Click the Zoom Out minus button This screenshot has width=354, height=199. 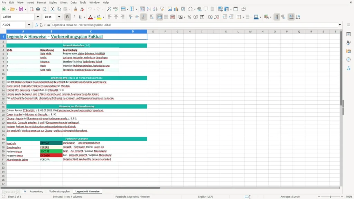(319, 197)
